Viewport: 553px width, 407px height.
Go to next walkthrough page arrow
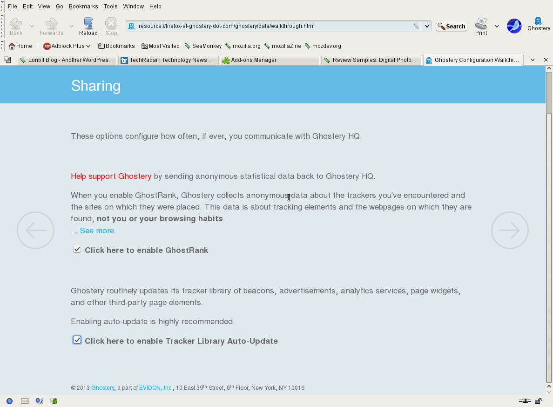pos(510,231)
